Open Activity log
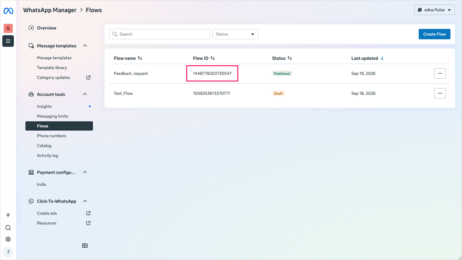Viewport: 462px width, 260px height. (47, 155)
